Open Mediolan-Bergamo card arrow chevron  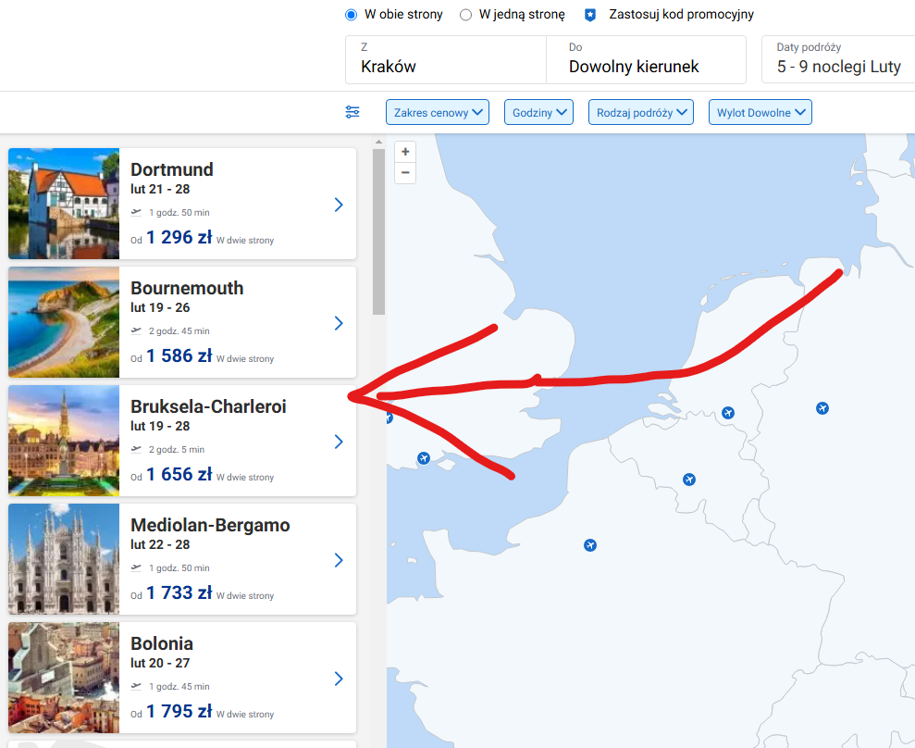pos(339,560)
